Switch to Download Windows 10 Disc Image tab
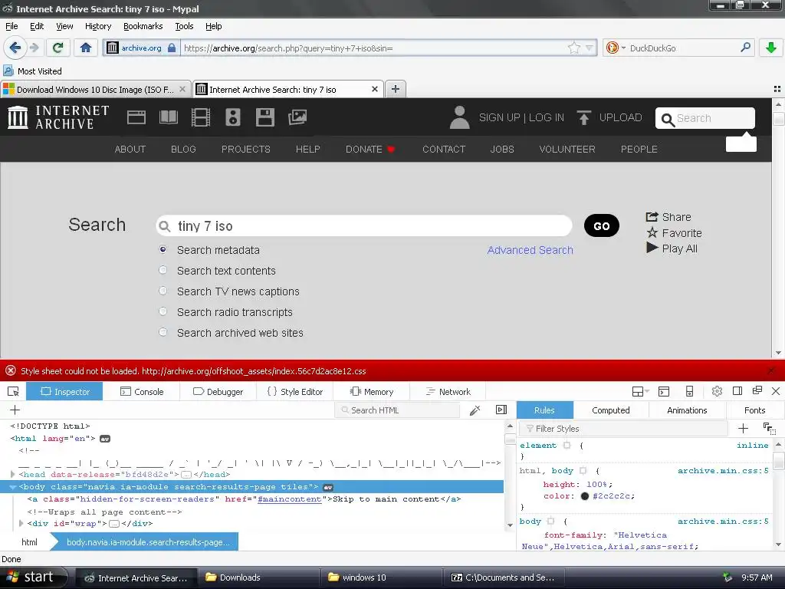 [x=95, y=89]
